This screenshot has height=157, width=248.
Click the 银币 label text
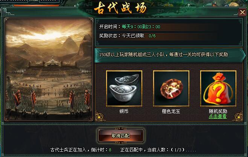pyautogui.click(x=124, y=111)
